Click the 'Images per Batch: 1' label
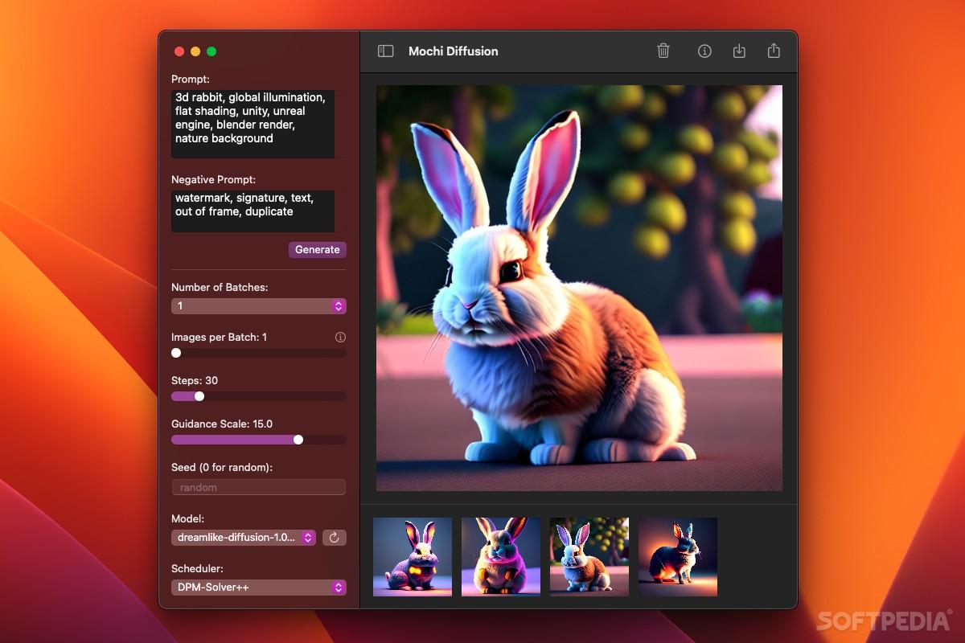965x643 pixels. 219,337
